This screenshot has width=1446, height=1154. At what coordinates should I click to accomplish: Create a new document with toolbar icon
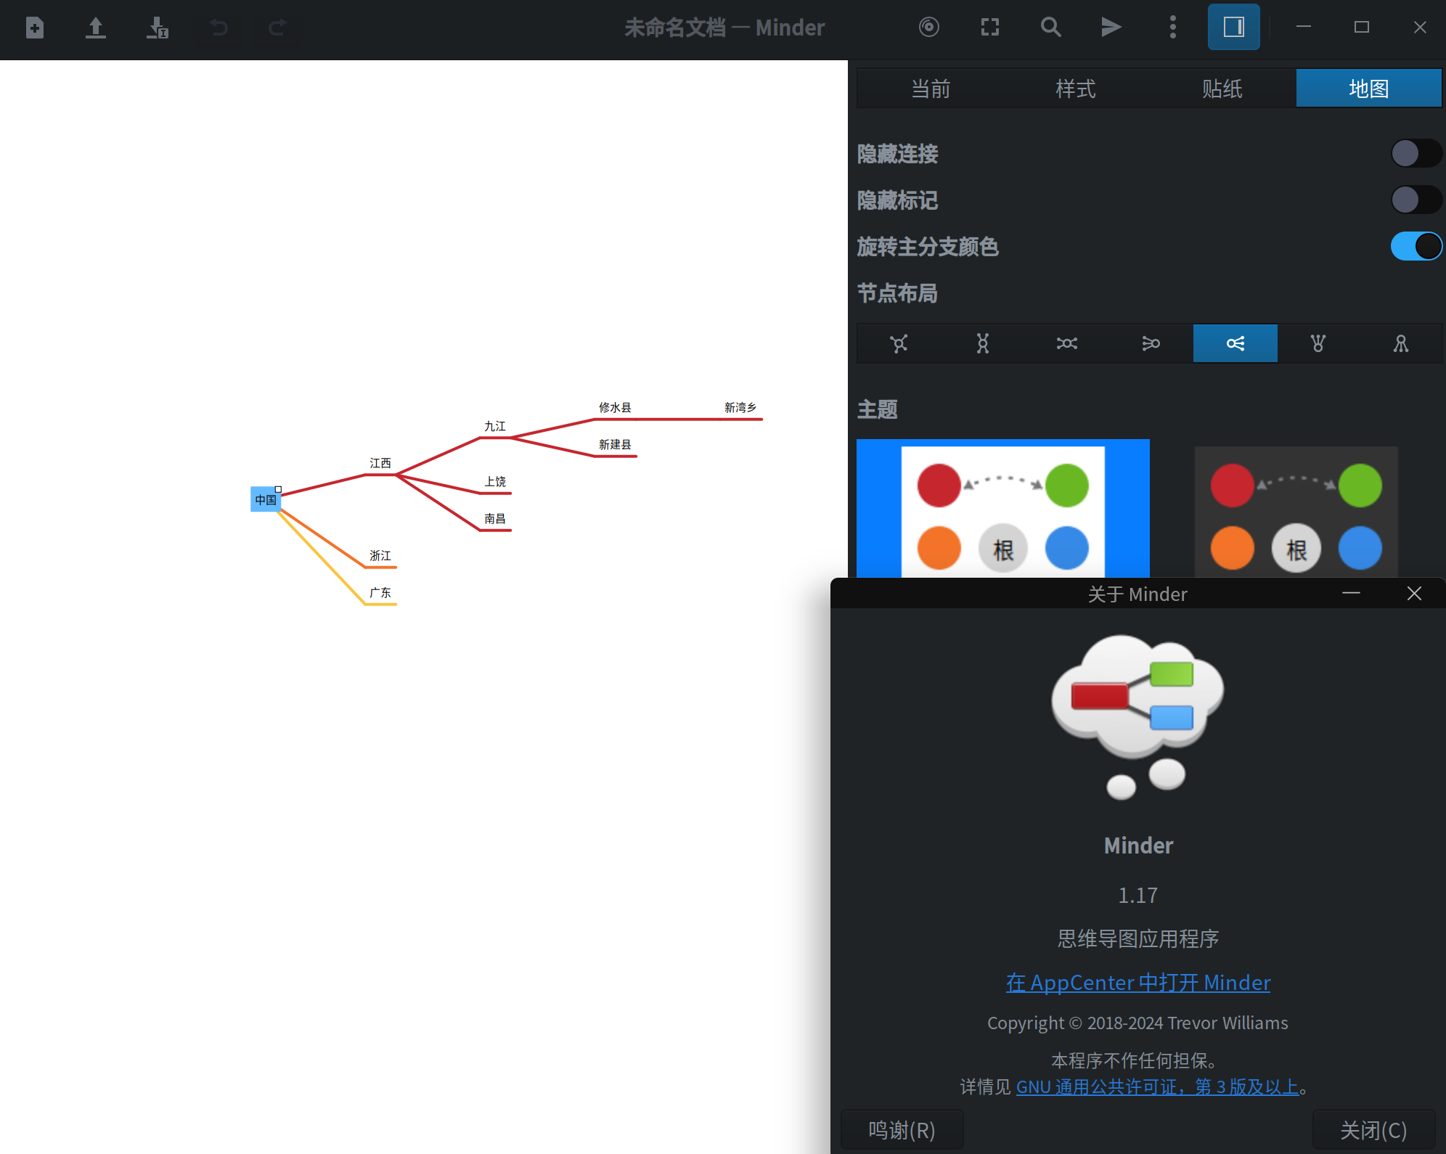click(x=35, y=28)
